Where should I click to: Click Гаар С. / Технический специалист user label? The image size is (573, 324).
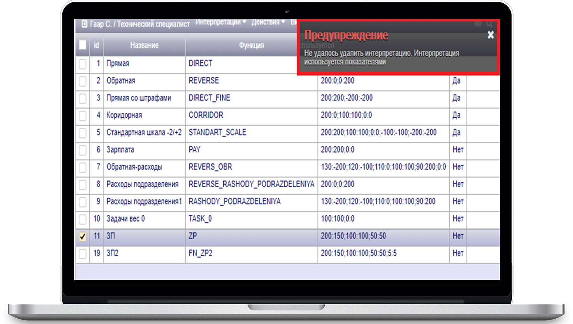[x=140, y=24]
